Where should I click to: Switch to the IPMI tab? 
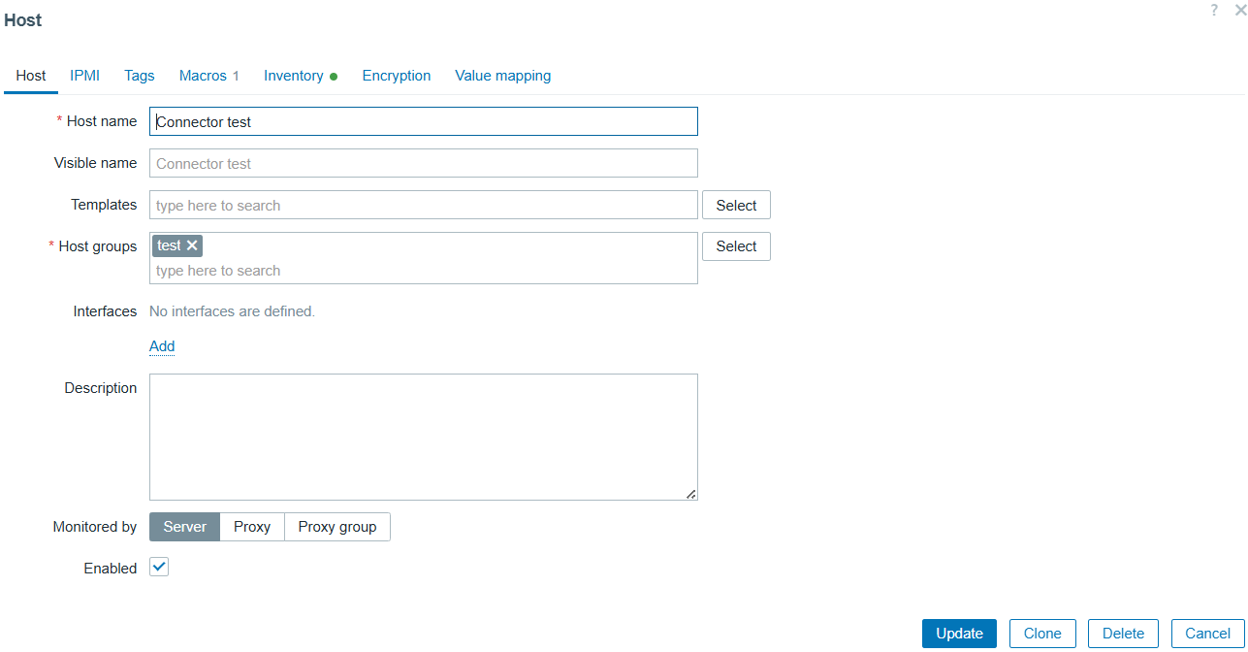pos(84,76)
